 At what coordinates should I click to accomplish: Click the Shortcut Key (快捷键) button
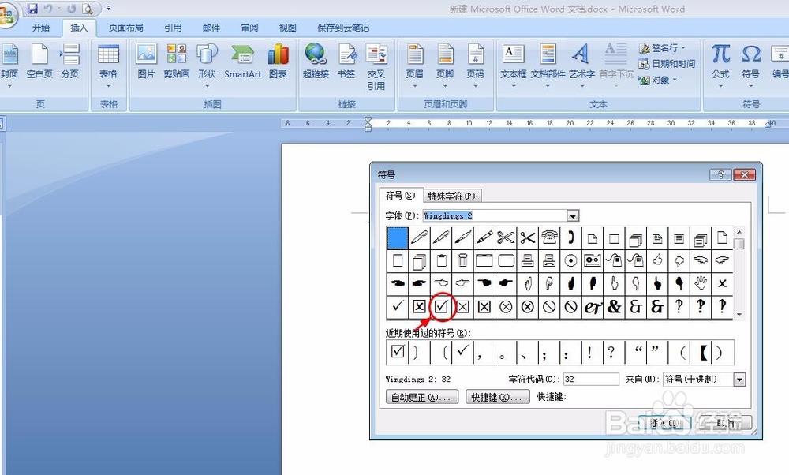click(x=498, y=397)
